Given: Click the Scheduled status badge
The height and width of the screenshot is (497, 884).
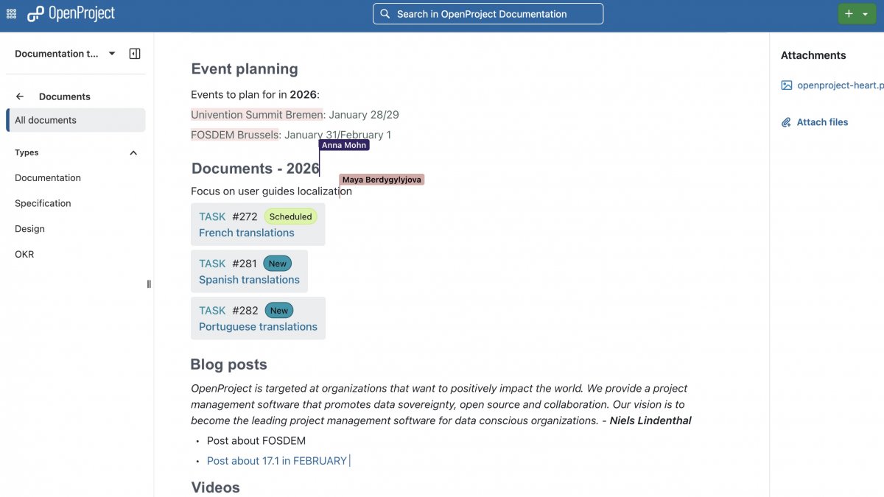Looking at the screenshot, I should tap(290, 216).
